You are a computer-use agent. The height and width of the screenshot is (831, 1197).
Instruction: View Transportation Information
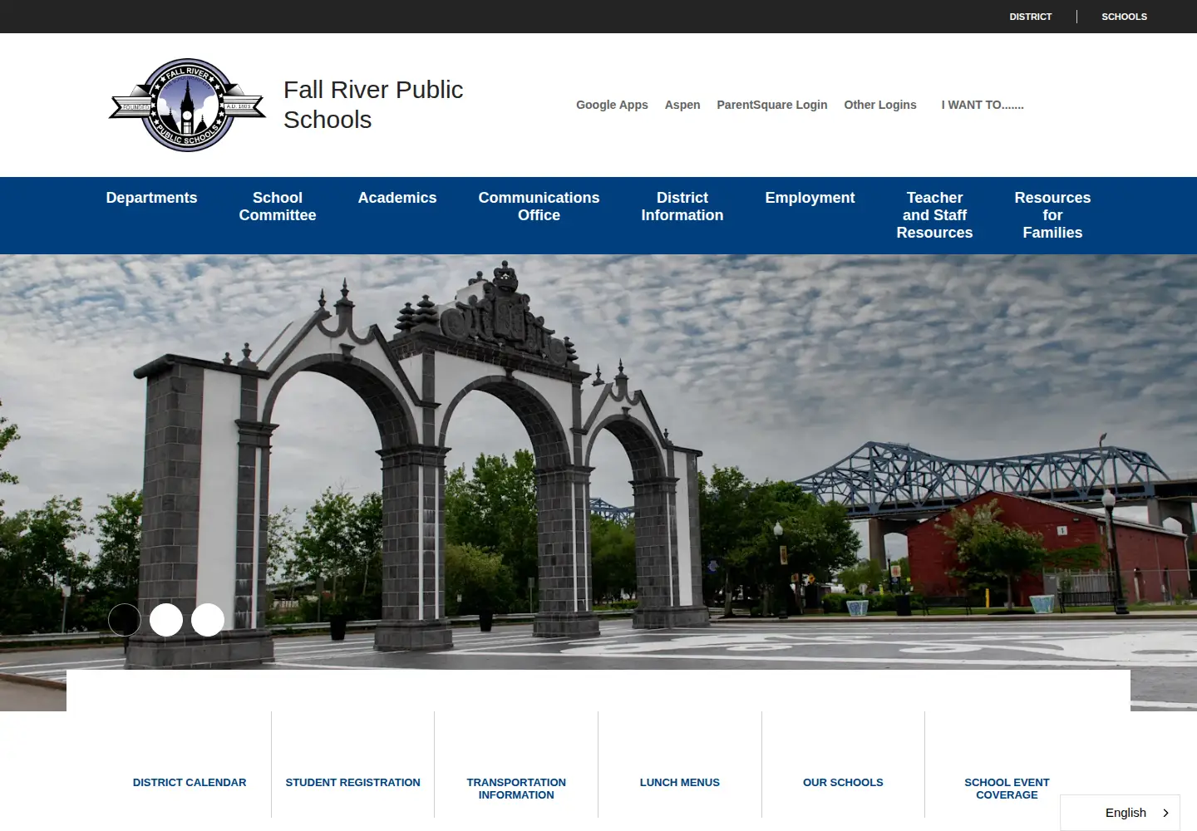pos(516,789)
